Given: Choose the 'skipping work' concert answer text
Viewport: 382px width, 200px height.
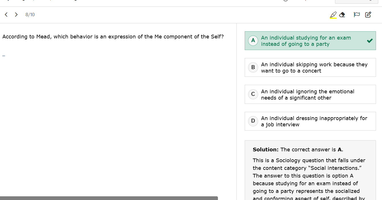Looking at the screenshot, I should pos(314,68).
